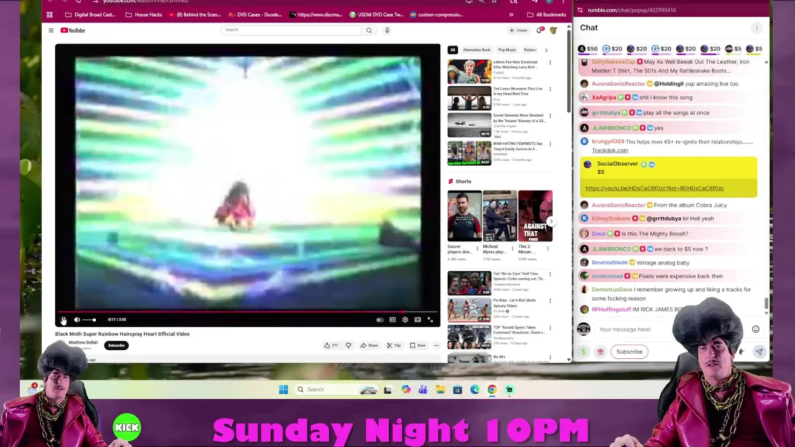This screenshot has width=795, height=447.
Task: Go to the YouTube home logo
Action: pos(72,30)
